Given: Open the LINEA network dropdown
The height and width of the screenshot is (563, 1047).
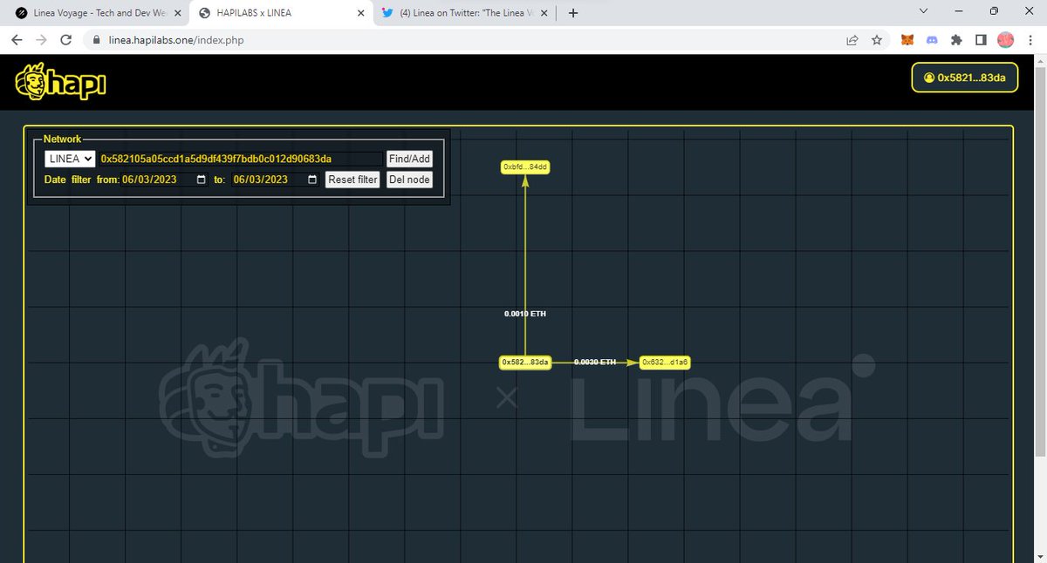Looking at the screenshot, I should 70,159.
